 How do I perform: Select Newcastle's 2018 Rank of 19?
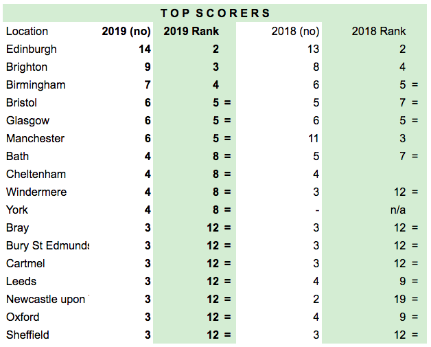click(x=399, y=299)
